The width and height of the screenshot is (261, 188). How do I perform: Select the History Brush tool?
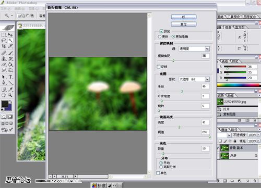coord(10,59)
